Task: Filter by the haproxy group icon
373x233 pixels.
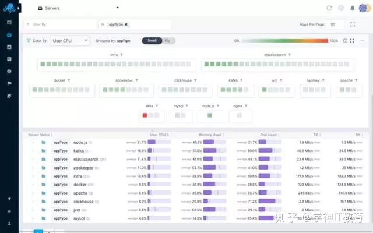Action: tap(323, 80)
